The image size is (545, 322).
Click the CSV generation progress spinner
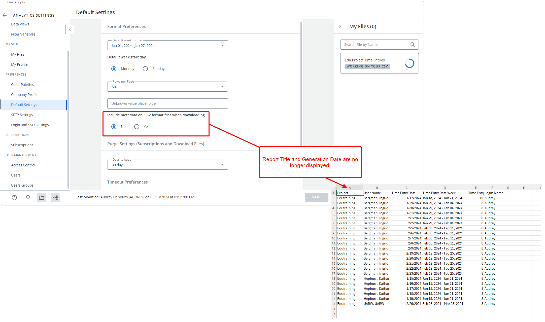[410, 63]
